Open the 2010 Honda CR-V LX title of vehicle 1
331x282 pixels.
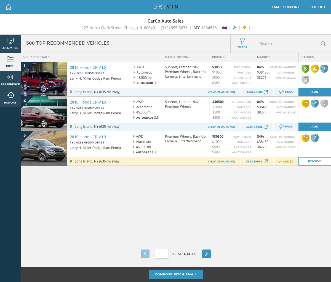tap(88, 67)
